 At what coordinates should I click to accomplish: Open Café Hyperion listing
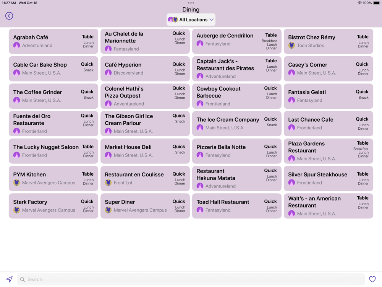tap(145, 68)
